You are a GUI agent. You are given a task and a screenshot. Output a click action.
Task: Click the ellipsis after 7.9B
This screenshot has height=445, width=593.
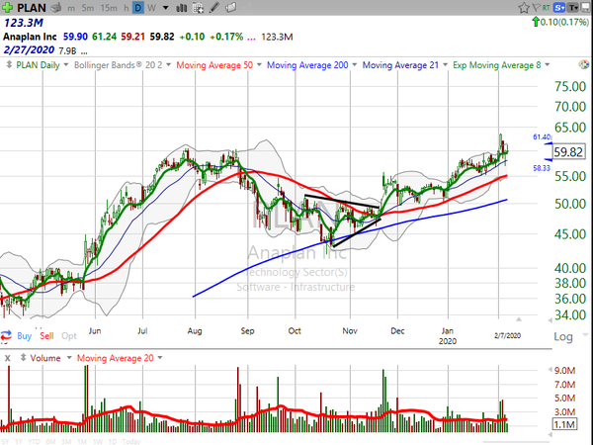point(84,52)
